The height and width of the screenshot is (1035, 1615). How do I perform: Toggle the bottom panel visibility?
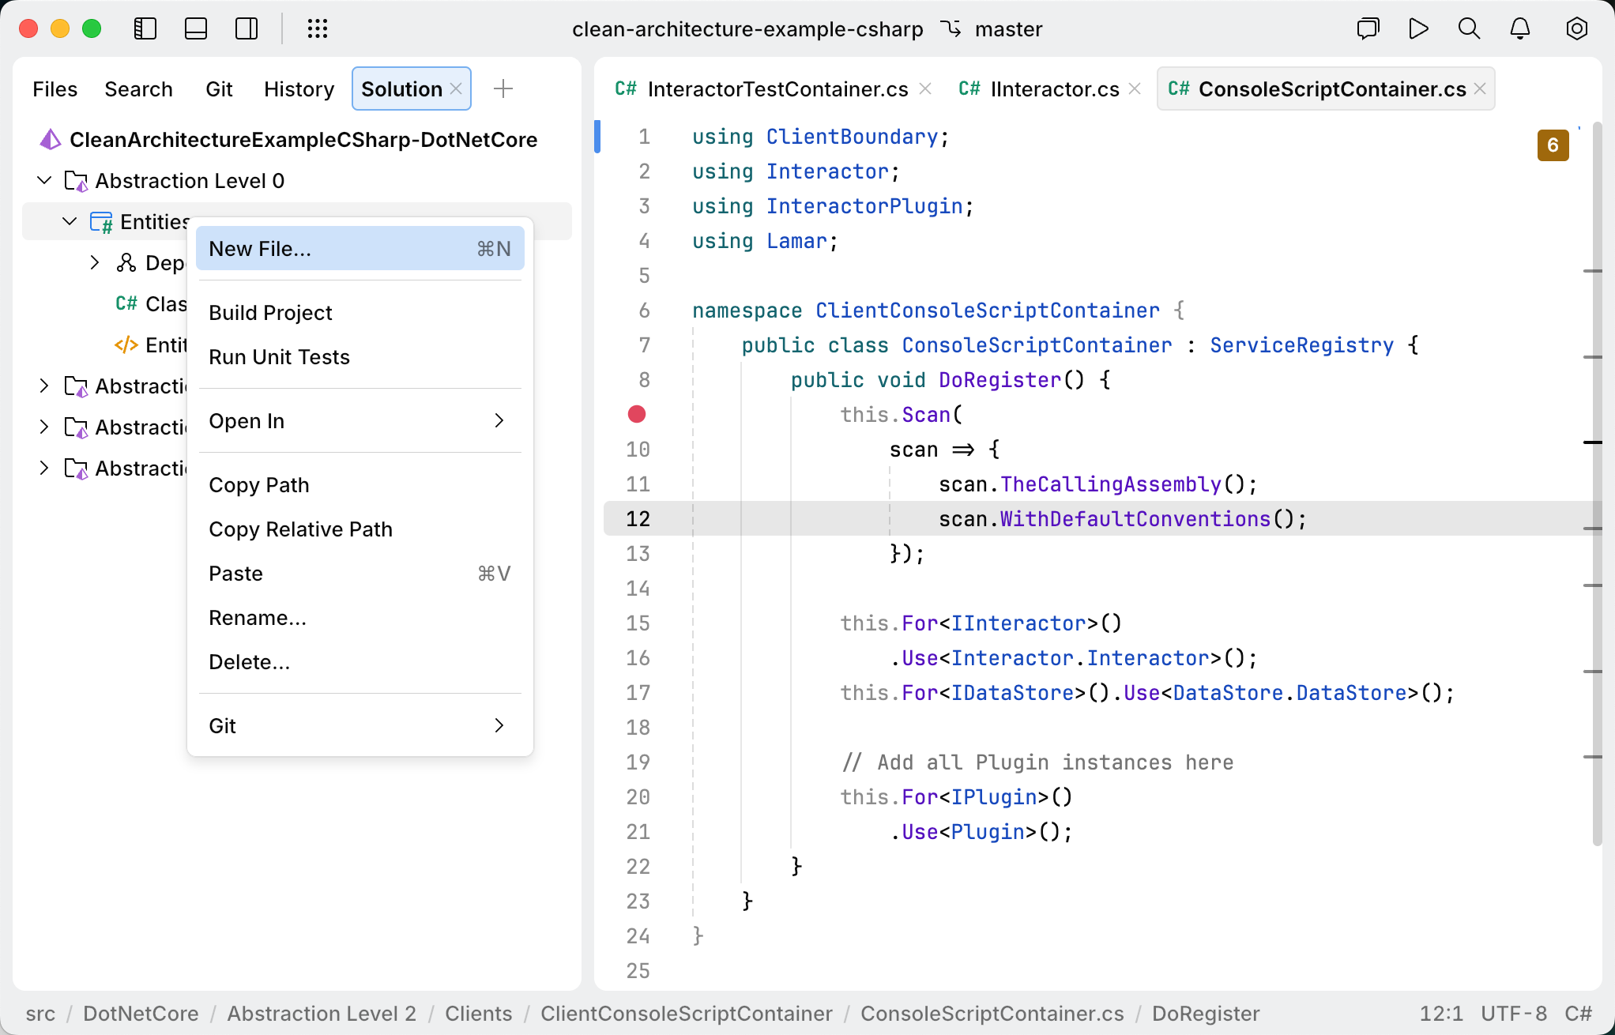point(195,28)
